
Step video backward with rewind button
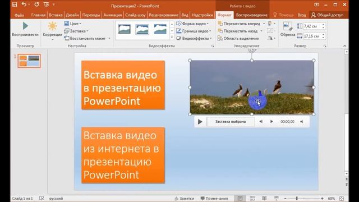tap(261, 122)
